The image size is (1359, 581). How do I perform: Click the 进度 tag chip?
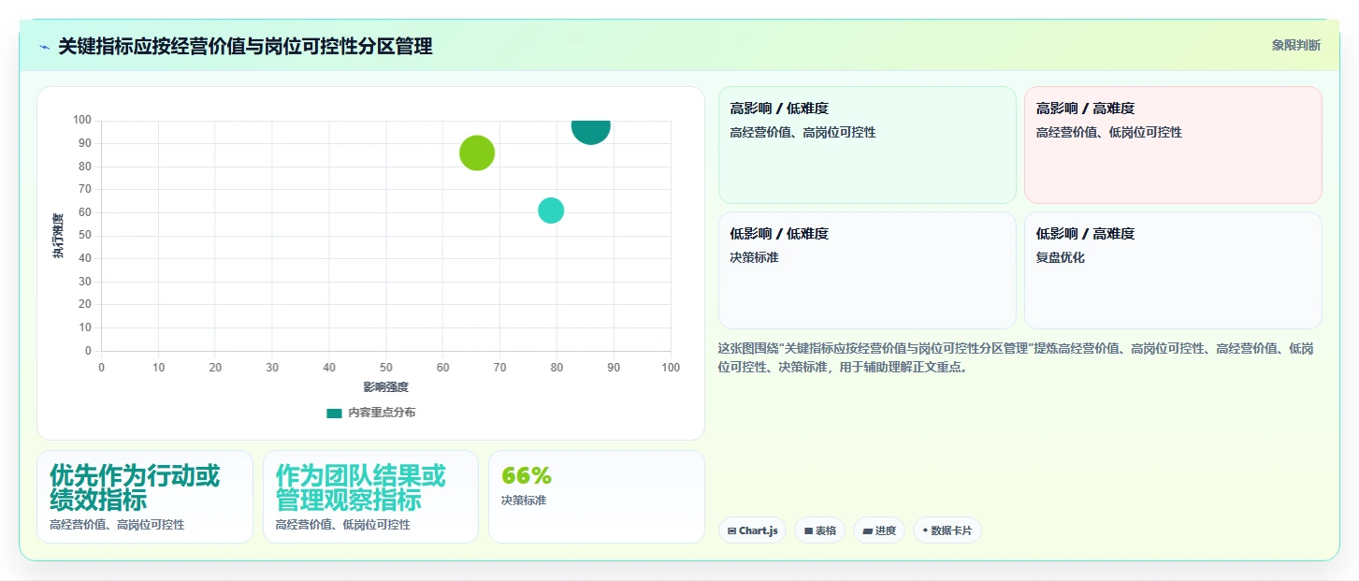tap(879, 530)
